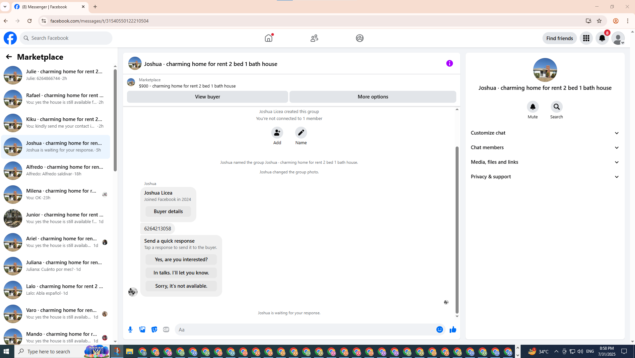Open Windows notification center icon
Image resolution: width=635 pixels, height=358 pixels.
point(624,352)
